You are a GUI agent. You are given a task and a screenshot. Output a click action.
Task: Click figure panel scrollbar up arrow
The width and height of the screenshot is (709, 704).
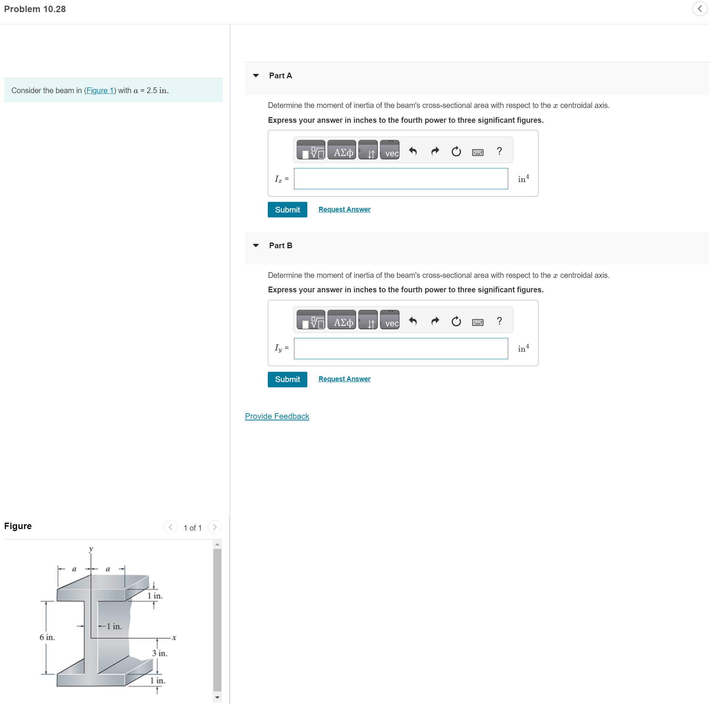pyautogui.click(x=217, y=544)
